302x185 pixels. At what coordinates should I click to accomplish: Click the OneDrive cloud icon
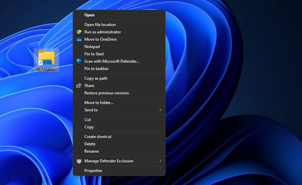79,39
